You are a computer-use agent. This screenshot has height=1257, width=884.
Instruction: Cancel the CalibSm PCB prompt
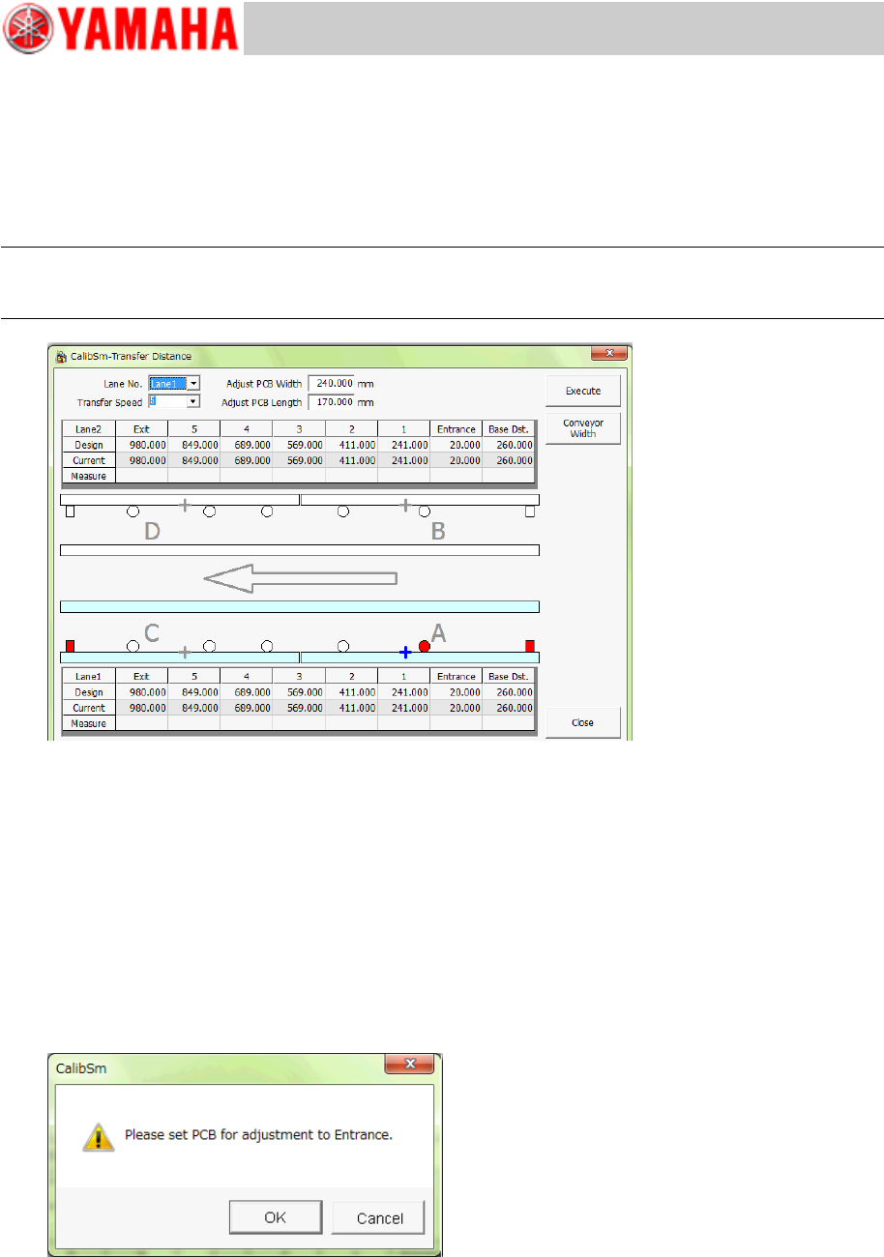click(x=379, y=1217)
